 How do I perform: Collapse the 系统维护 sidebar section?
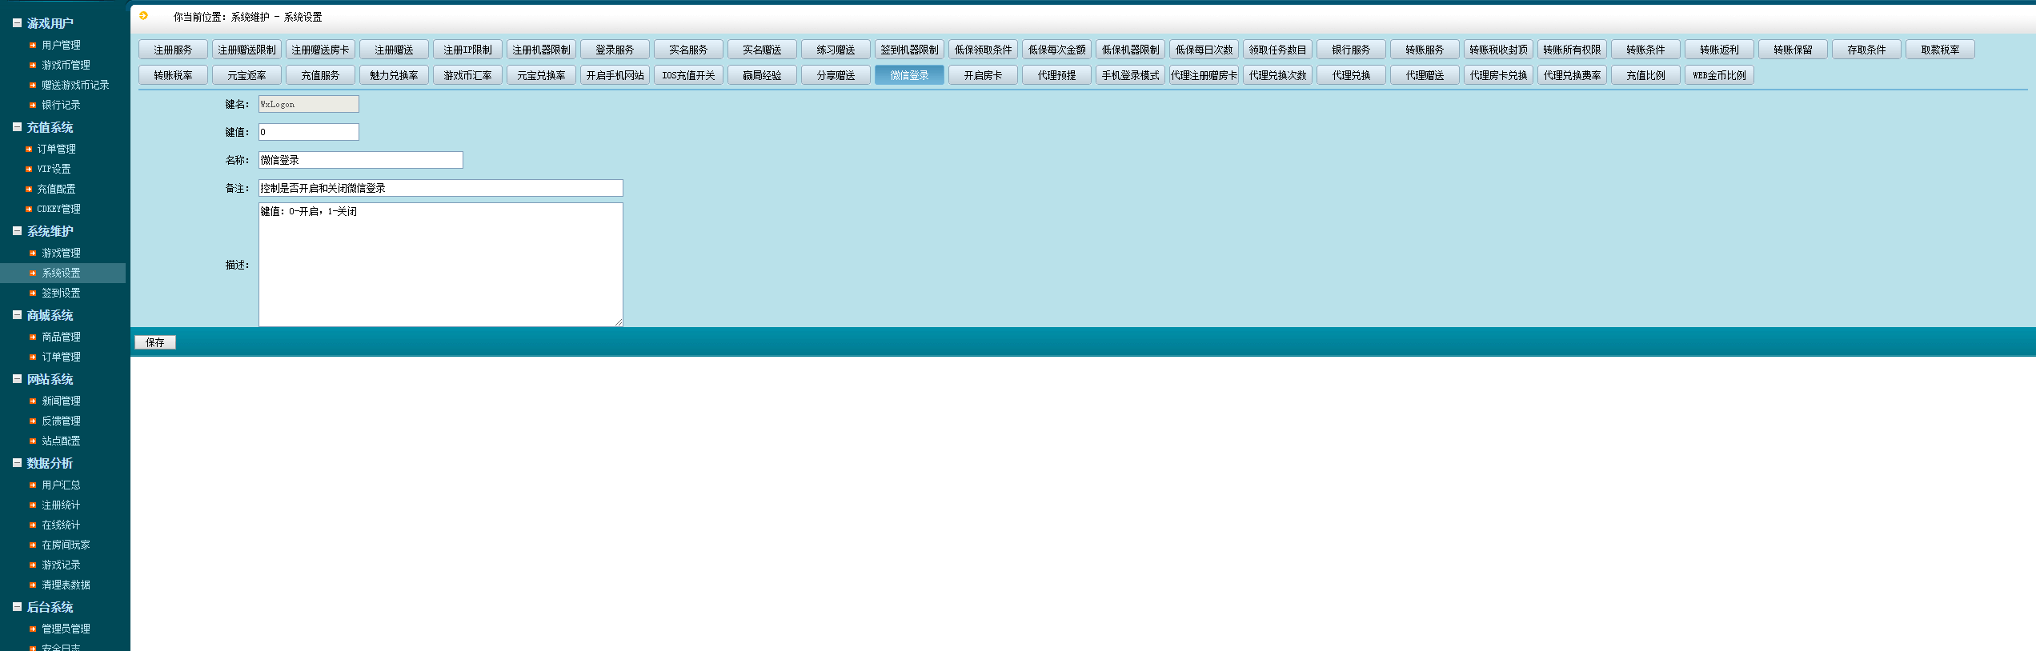click(17, 231)
